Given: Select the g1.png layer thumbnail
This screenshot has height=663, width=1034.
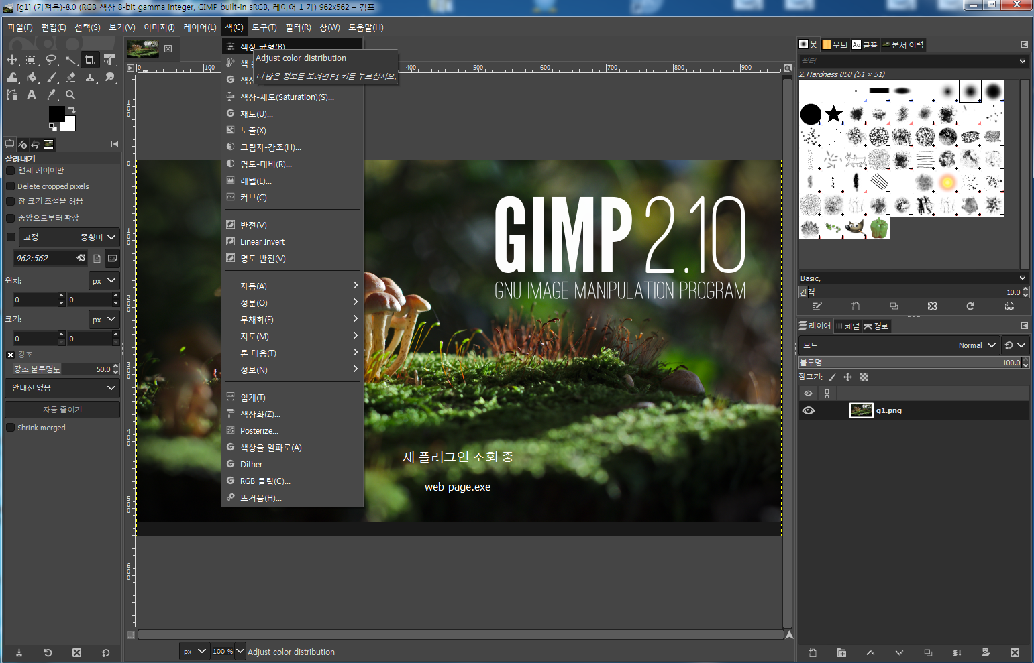Looking at the screenshot, I should point(861,410).
